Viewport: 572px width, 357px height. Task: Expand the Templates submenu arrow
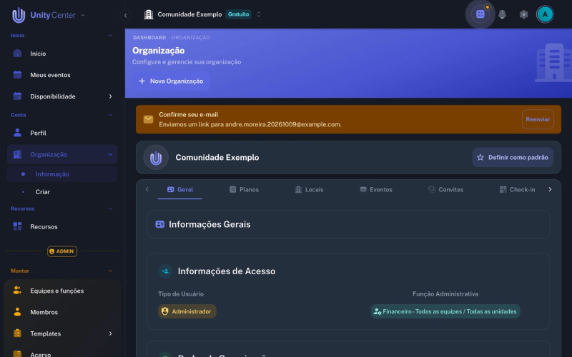click(x=110, y=333)
